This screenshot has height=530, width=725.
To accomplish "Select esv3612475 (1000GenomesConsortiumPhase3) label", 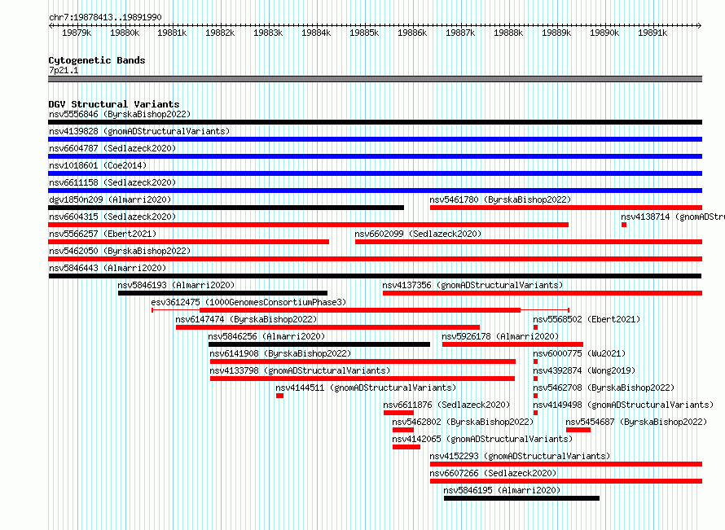I will tap(248, 302).
